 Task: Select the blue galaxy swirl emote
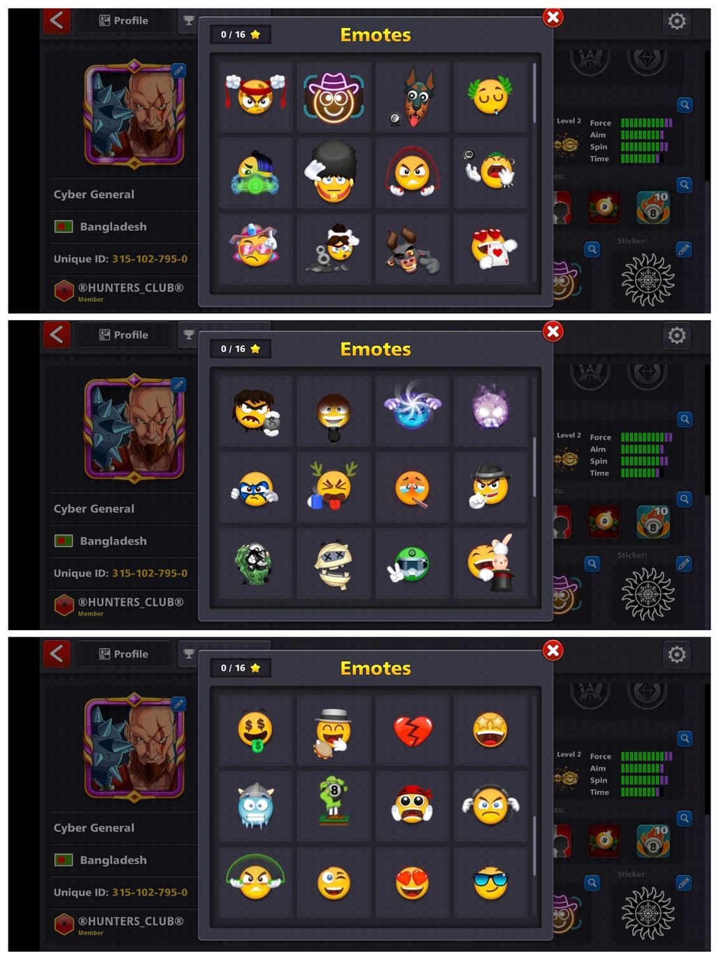pyautogui.click(x=412, y=410)
